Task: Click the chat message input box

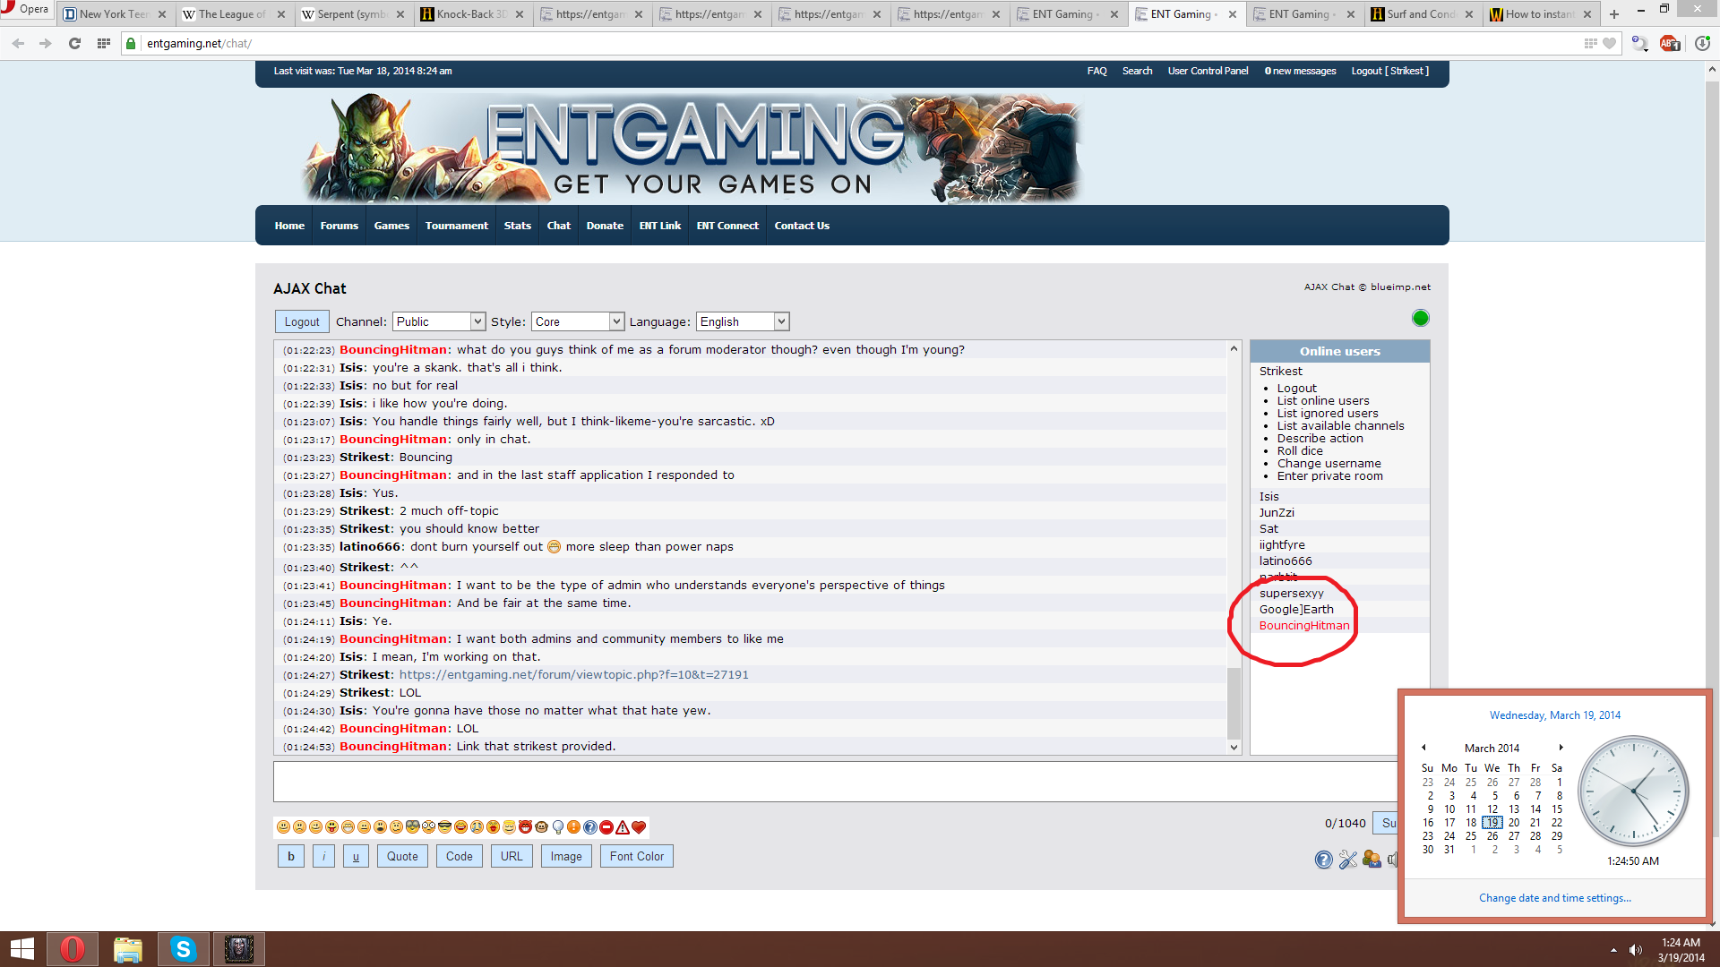Action: tap(835, 782)
